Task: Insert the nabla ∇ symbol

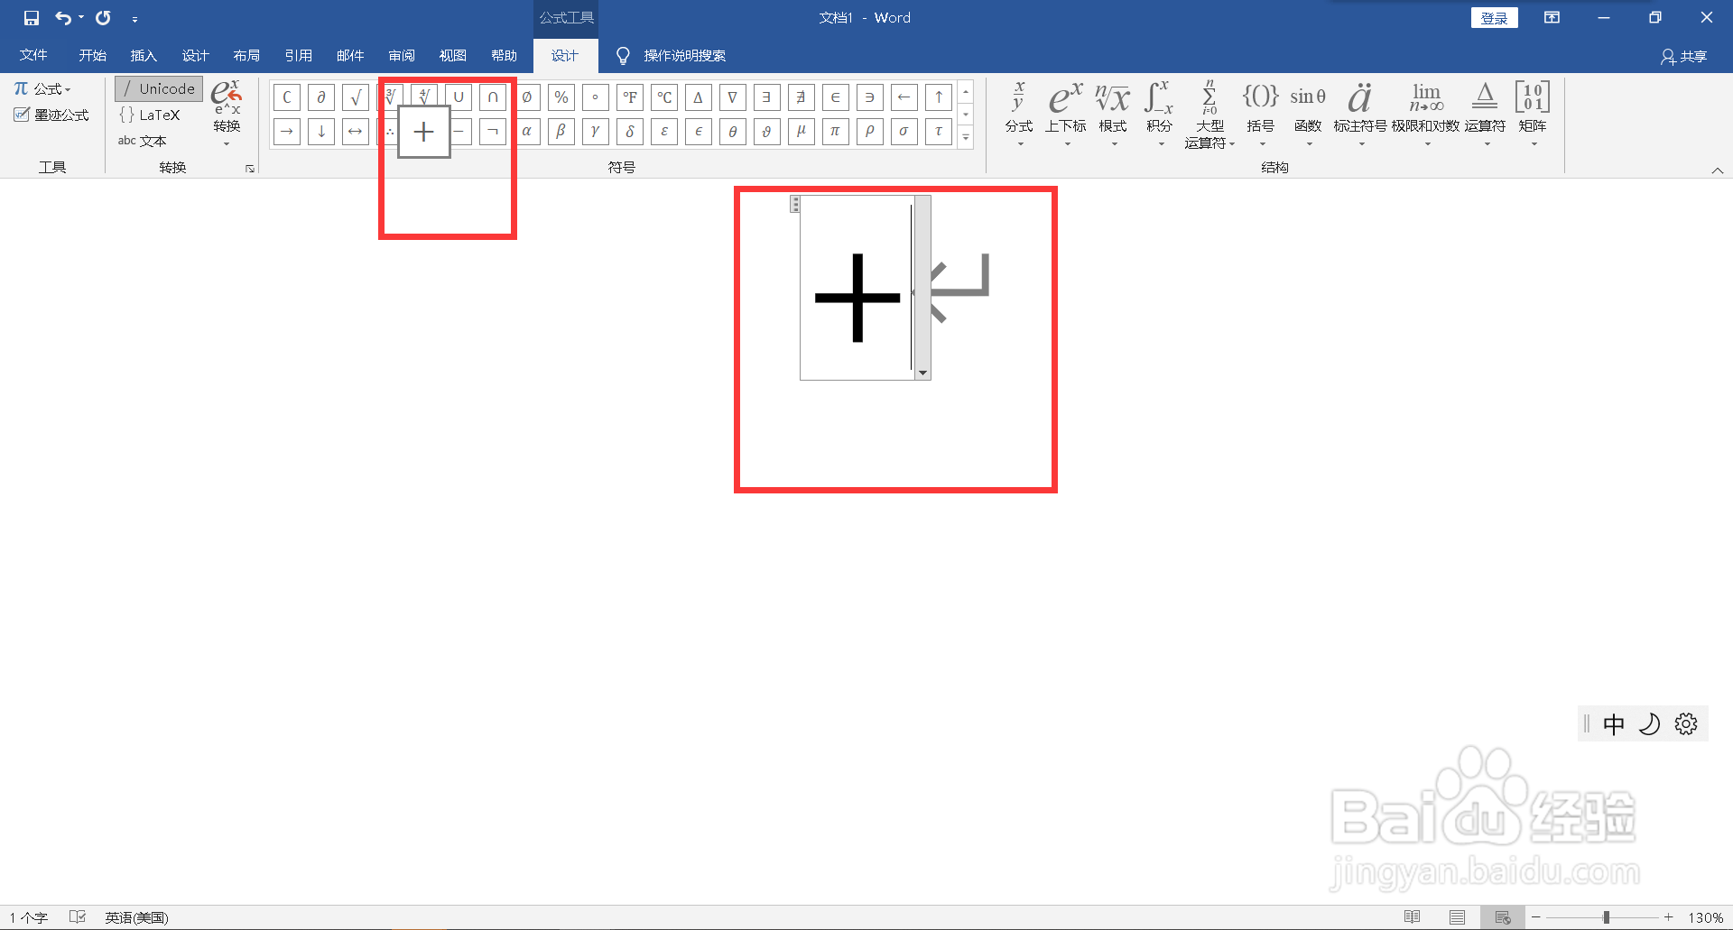Action: [x=733, y=97]
